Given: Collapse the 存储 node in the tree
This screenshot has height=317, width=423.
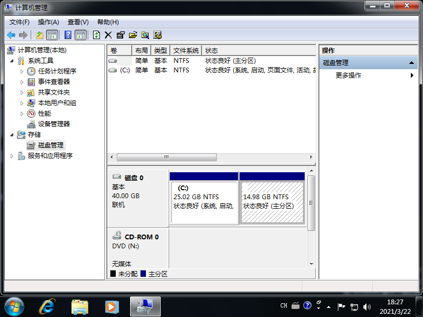Looking at the screenshot, I should pos(13,134).
